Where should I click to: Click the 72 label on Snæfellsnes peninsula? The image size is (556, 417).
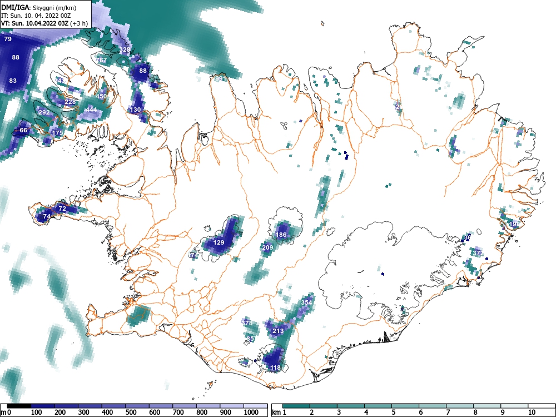tap(62, 209)
